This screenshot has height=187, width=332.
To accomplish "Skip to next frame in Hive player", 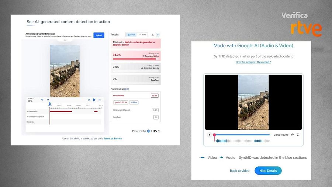I will [x=100, y=100].
